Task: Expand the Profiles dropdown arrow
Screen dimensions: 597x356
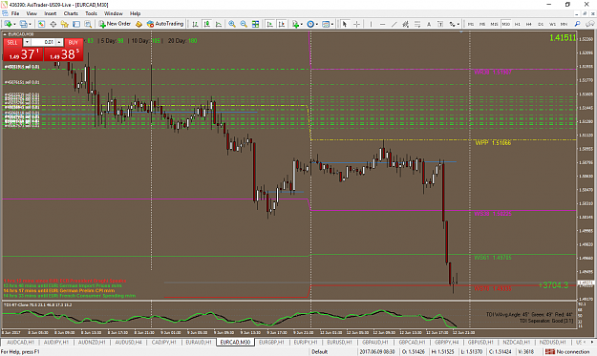Action: pyautogui.click(x=31, y=24)
